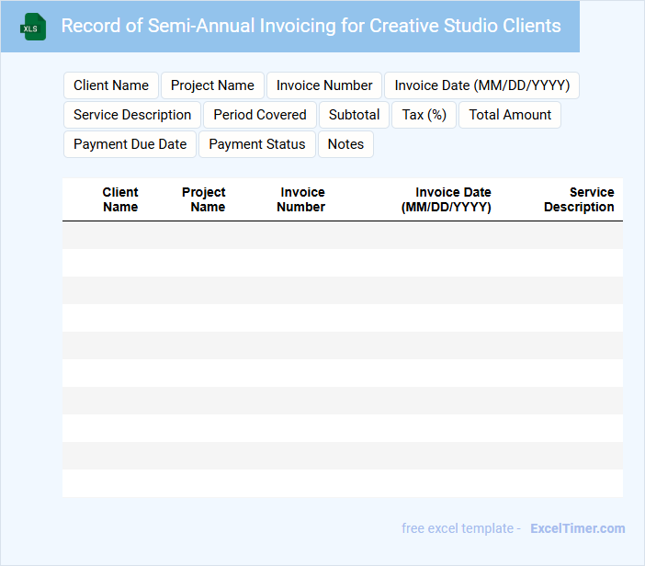
Task: Click the Client Name column header
Action: click(120, 199)
